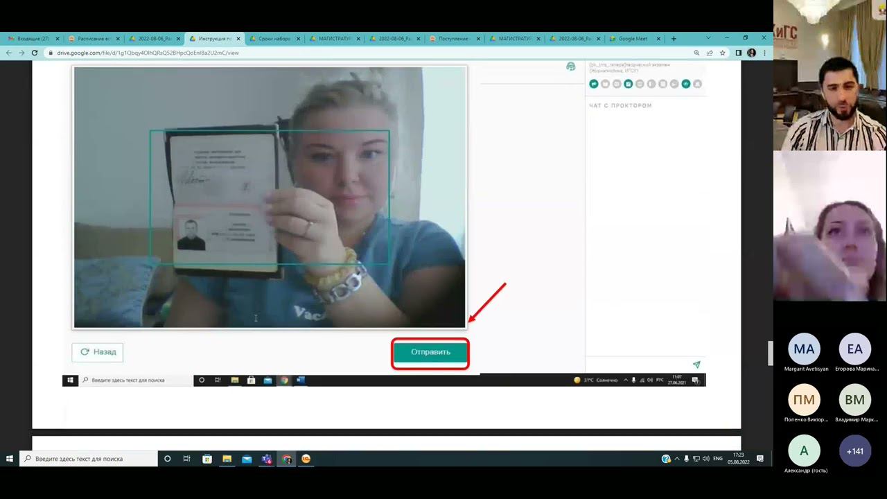
Task: Open the Поступление tab
Action: tap(454, 39)
